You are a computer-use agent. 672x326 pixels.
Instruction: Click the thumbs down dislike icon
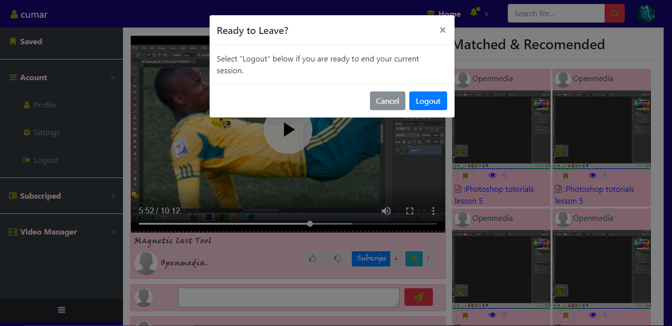pos(337,259)
